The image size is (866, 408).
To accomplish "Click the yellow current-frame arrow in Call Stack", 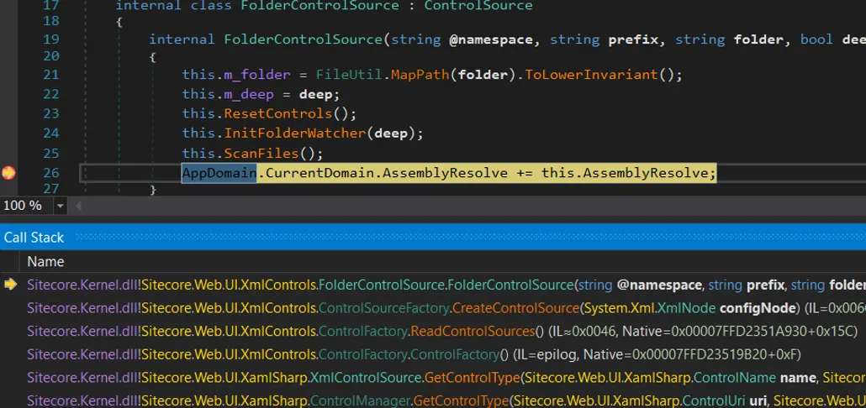I will click(10, 285).
